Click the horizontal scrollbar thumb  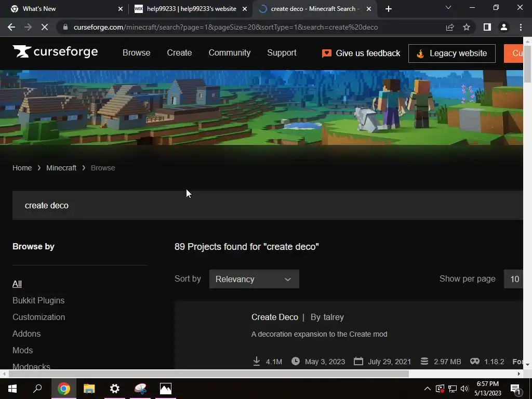pos(209,374)
